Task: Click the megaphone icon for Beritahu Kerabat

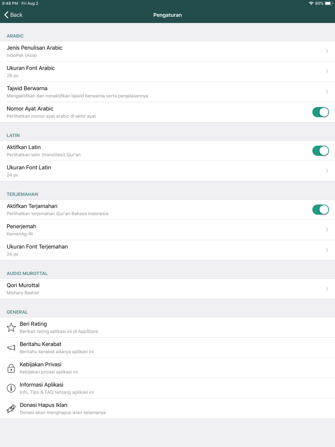Action: pyautogui.click(x=11, y=348)
